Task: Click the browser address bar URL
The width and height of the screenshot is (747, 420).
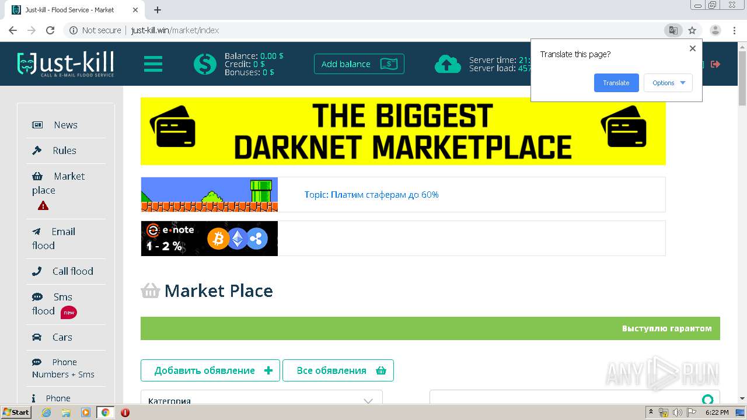Action: point(175,30)
